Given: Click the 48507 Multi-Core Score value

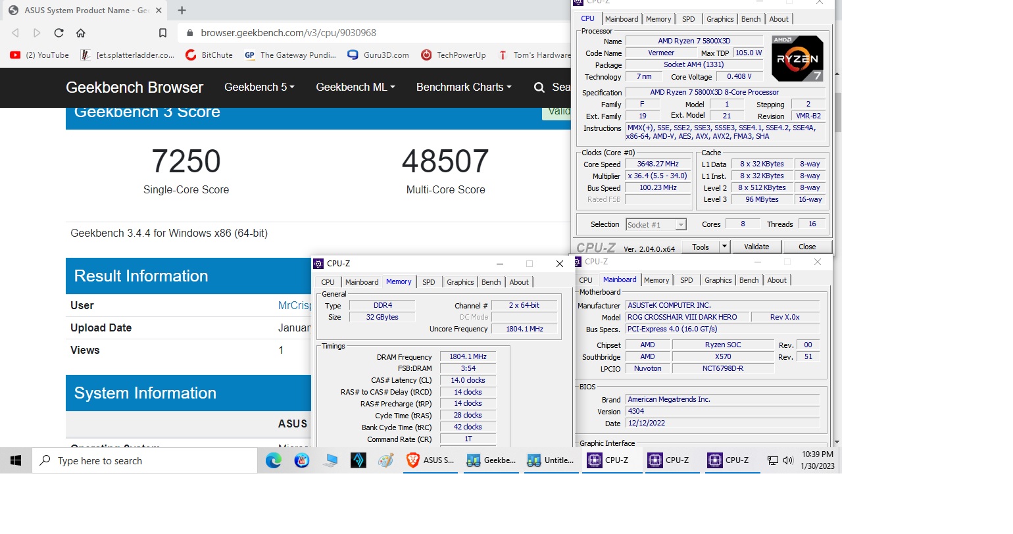Looking at the screenshot, I should click(x=445, y=161).
